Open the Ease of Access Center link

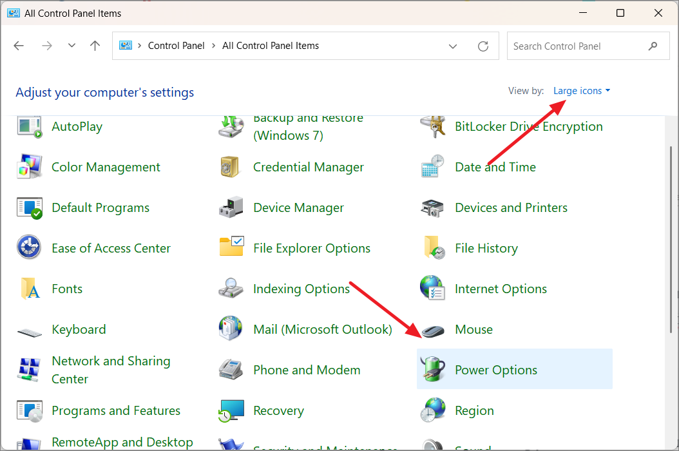tap(111, 248)
